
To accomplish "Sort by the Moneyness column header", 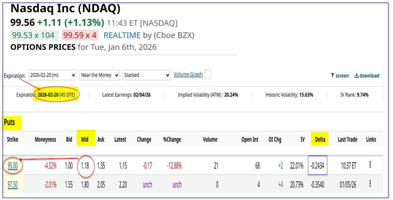I will (45, 140).
